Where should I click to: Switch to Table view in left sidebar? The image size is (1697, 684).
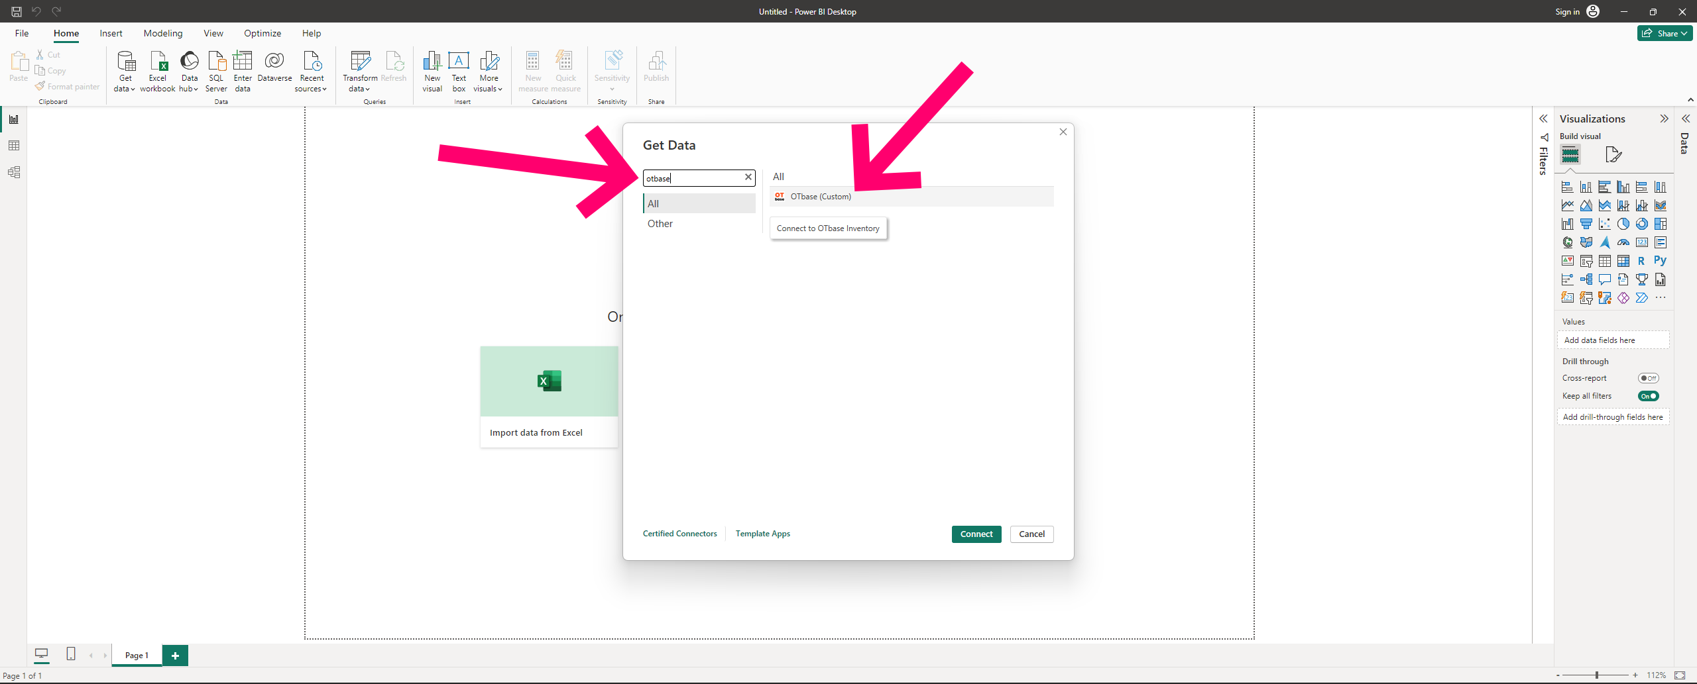[14, 146]
